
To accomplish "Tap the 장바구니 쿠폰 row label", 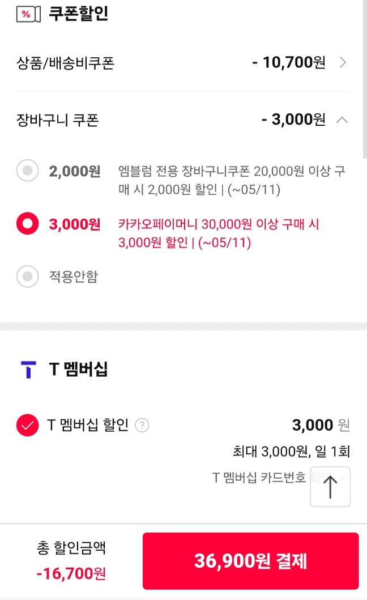I will pos(58,120).
